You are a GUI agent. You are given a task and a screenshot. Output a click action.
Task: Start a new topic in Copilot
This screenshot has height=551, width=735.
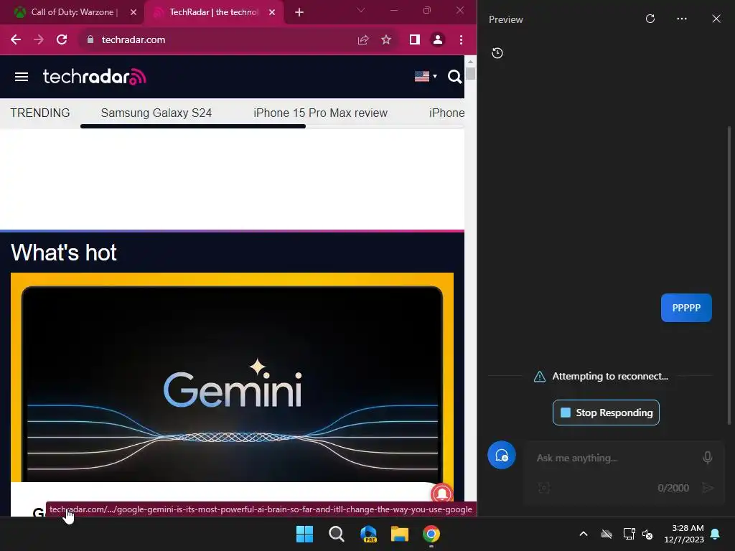pyautogui.click(x=502, y=455)
